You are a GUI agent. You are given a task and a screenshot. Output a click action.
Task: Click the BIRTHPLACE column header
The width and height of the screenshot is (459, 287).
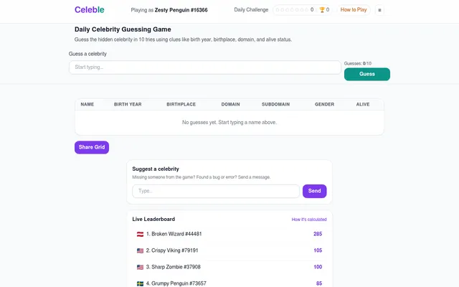coord(181,104)
